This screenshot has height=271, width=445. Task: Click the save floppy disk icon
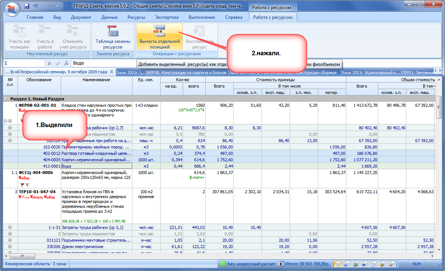point(27,6)
